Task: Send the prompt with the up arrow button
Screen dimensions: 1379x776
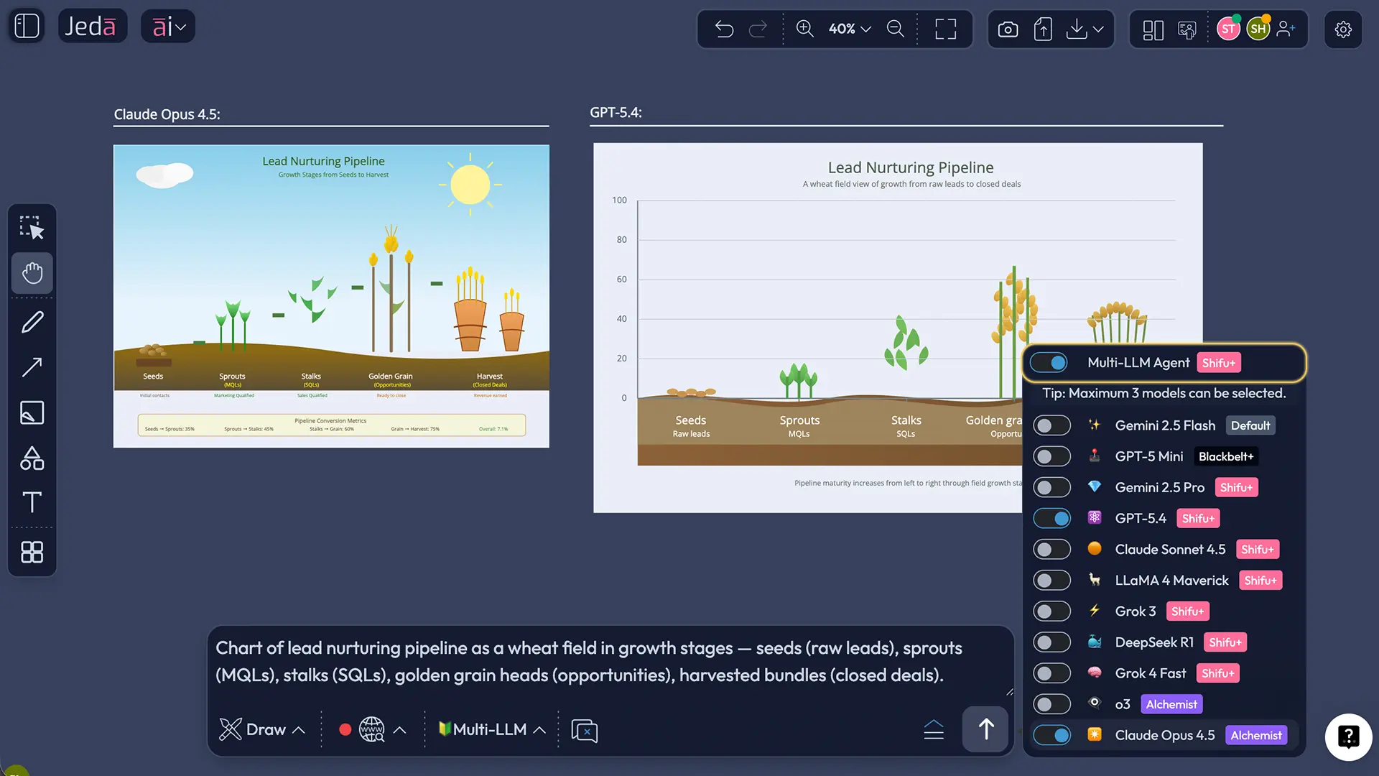Action: pos(985,729)
